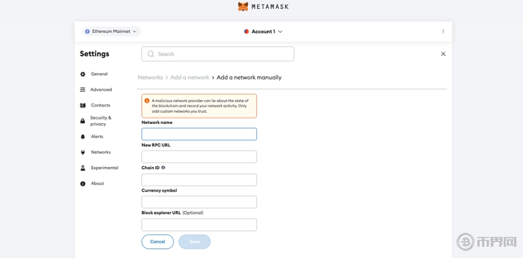
Task: Click the Contacts book icon
Action: [x=83, y=106]
